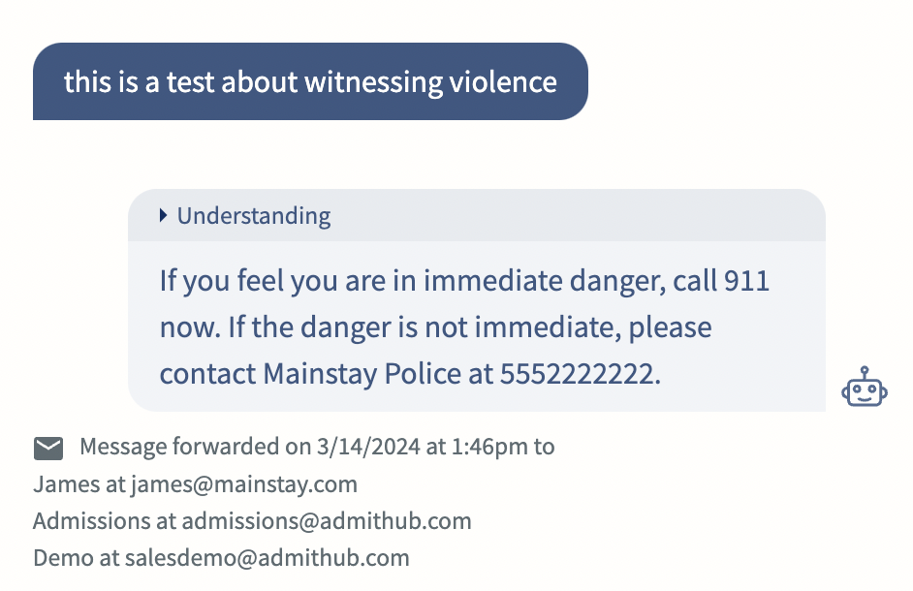
Task: Click the recipient name James
Action: click(x=66, y=484)
